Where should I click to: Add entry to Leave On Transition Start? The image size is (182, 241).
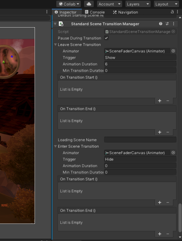coord(160,101)
